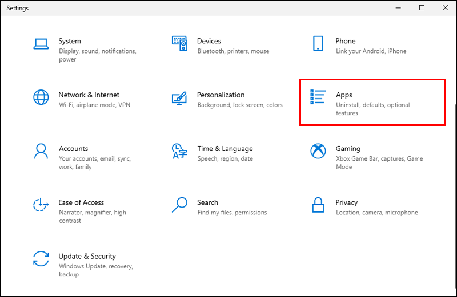Viewport: 457px width, 297px height.
Task: Click the Gaming Xbox icon
Action: pyautogui.click(x=318, y=151)
